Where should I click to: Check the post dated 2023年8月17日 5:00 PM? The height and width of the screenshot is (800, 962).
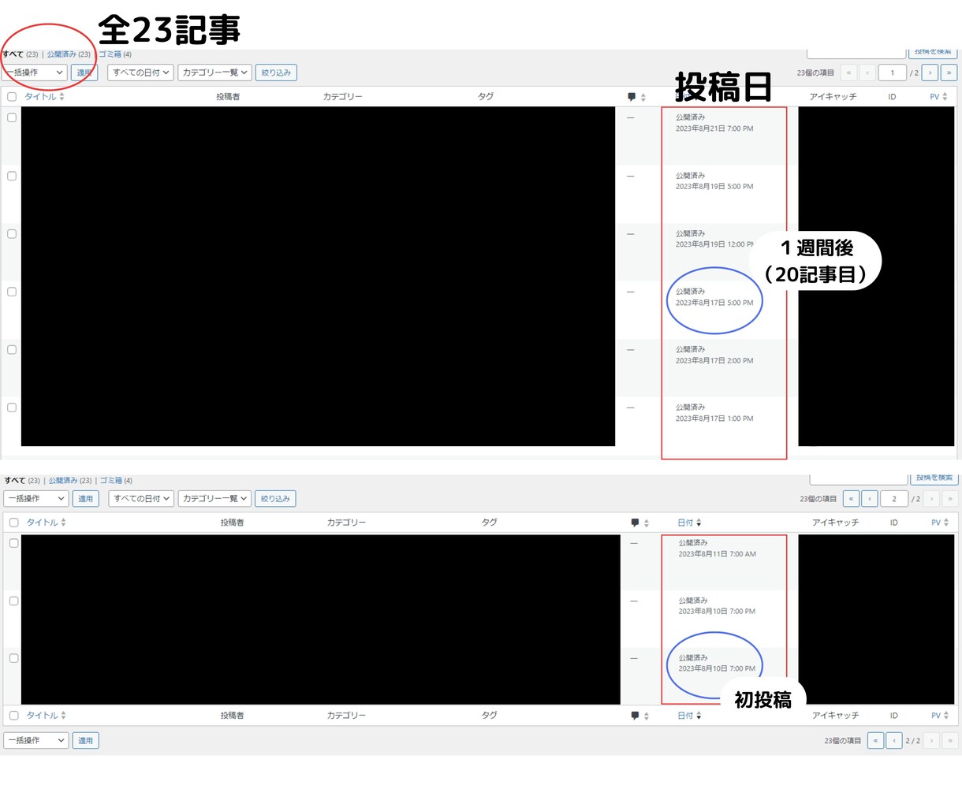12,292
